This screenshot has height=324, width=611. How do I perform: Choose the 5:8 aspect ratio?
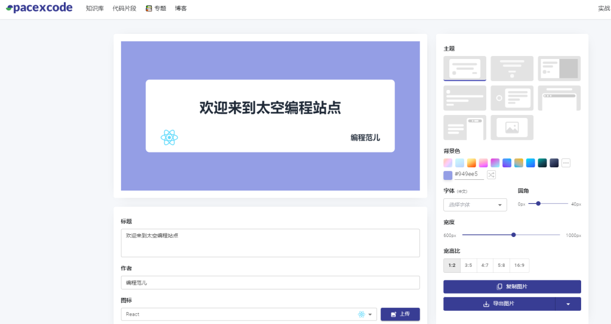tap(501, 265)
